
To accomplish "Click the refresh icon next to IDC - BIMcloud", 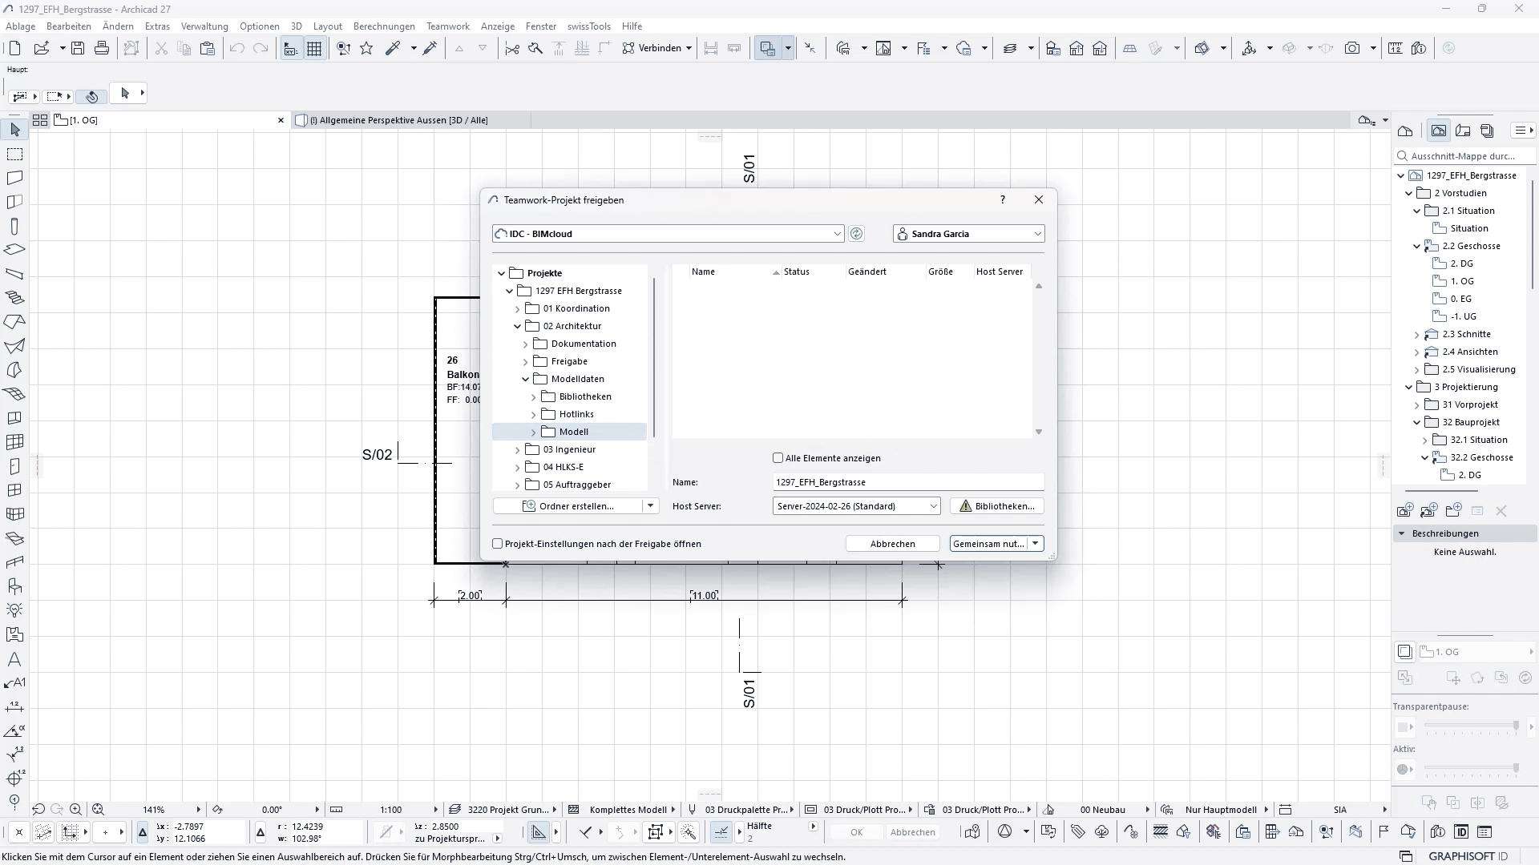I will point(856,234).
